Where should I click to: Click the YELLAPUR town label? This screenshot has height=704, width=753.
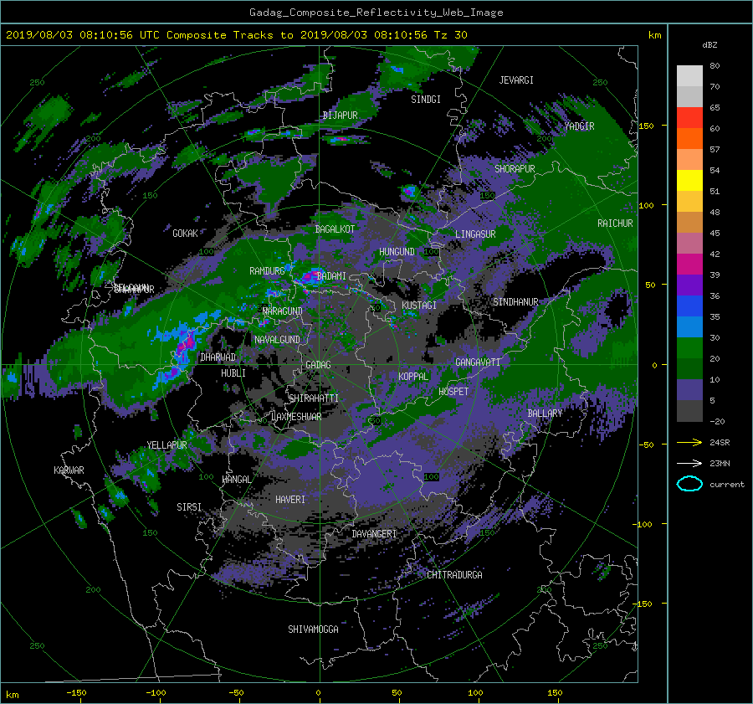pyautogui.click(x=166, y=445)
